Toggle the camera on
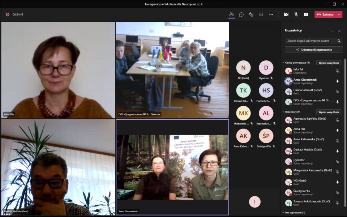The height and width of the screenshot is (217, 347). (x=286, y=14)
